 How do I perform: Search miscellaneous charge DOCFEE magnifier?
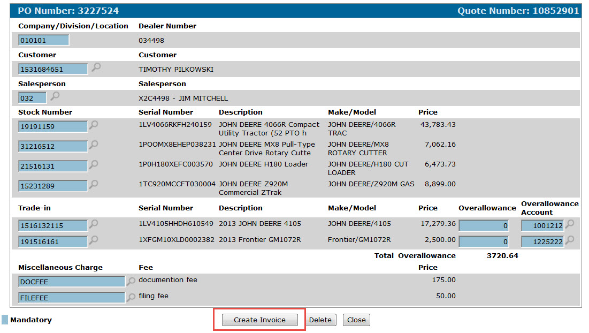coord(131,281)
